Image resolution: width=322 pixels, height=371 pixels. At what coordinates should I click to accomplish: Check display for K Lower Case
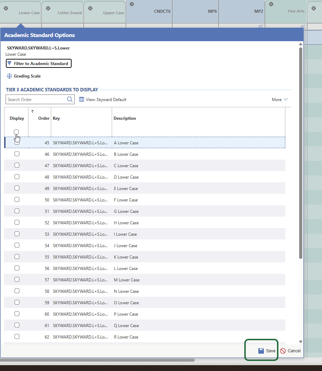coord(17,256)
